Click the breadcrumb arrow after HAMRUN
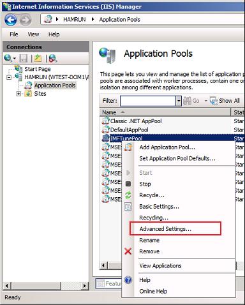 pyautogui.click(x=93, y=19)
